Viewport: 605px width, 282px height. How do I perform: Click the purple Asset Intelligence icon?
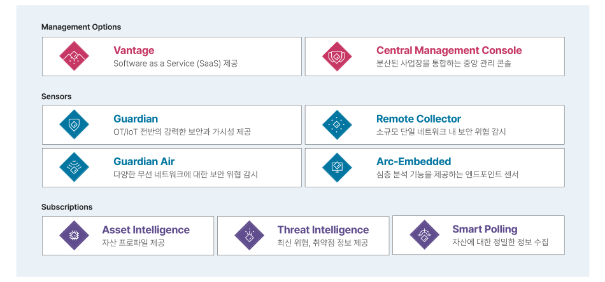(x=75, y=236)
